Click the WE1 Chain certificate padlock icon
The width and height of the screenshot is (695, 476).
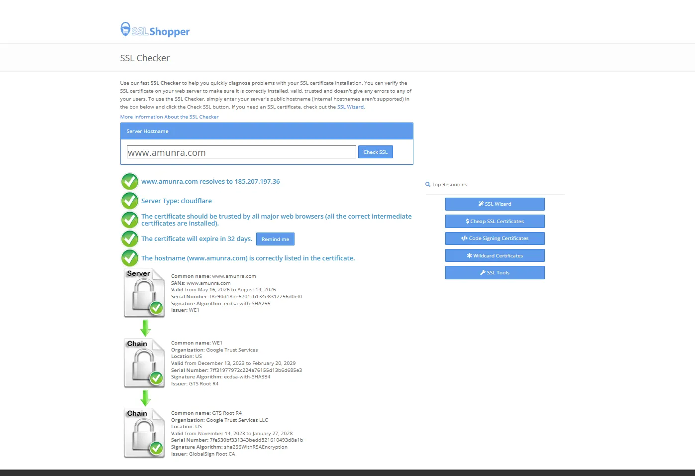(x=144, y=363)
